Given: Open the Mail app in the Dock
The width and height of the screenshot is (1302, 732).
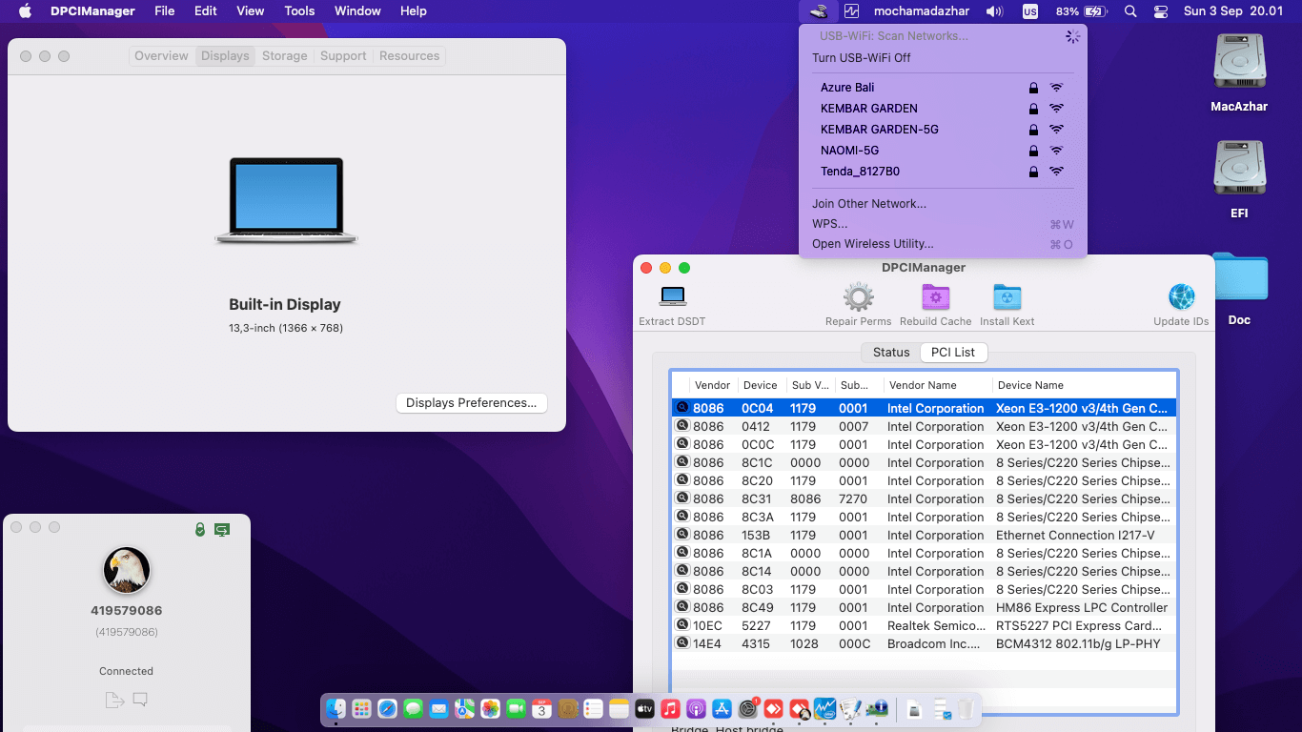Looking at the screenshot, I should [438, 708].
